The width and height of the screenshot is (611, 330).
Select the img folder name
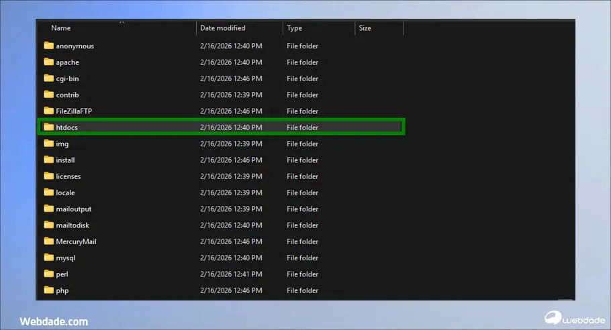62,144
